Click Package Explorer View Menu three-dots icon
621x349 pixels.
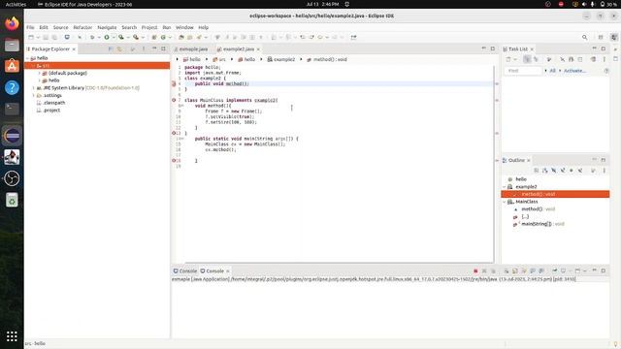click(x=144, y=49)
